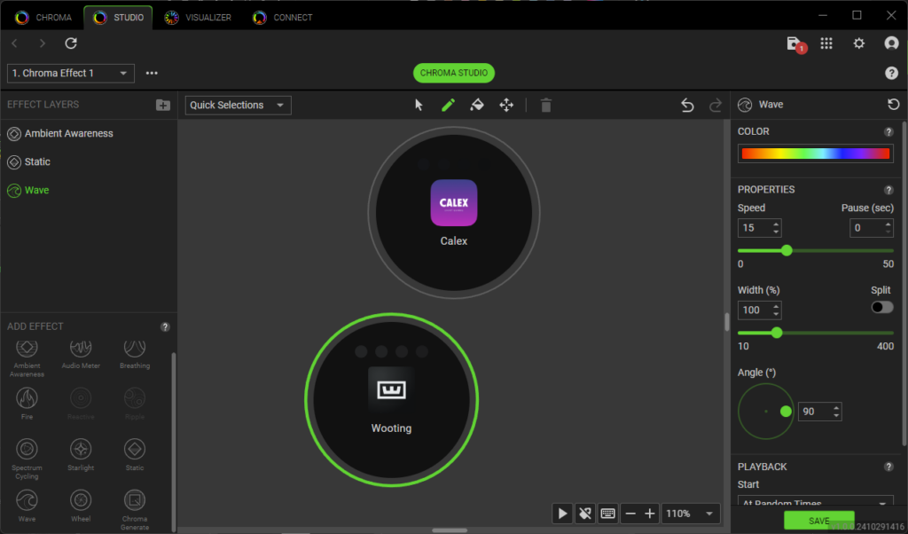Click the green SAVE button

(x=818, y=521)
